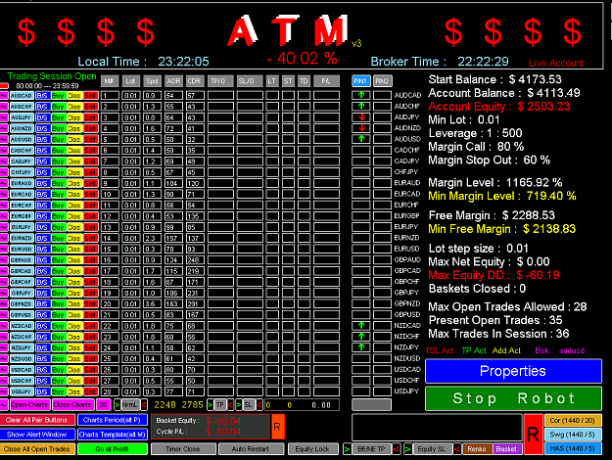Click the large red R reset button
This screenshot has height=460, width=612.
(533, 435)
